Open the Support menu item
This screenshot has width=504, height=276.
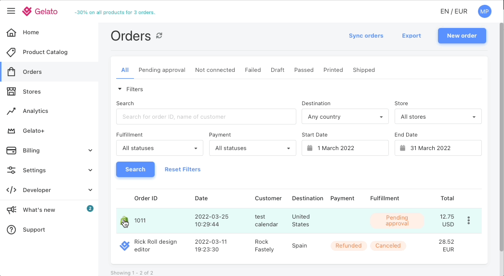coord(49,230)
